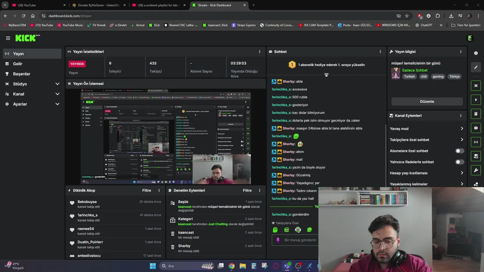
Task: Switch to Donate ByNoGame tab
Action: click(x=98, y=5)
